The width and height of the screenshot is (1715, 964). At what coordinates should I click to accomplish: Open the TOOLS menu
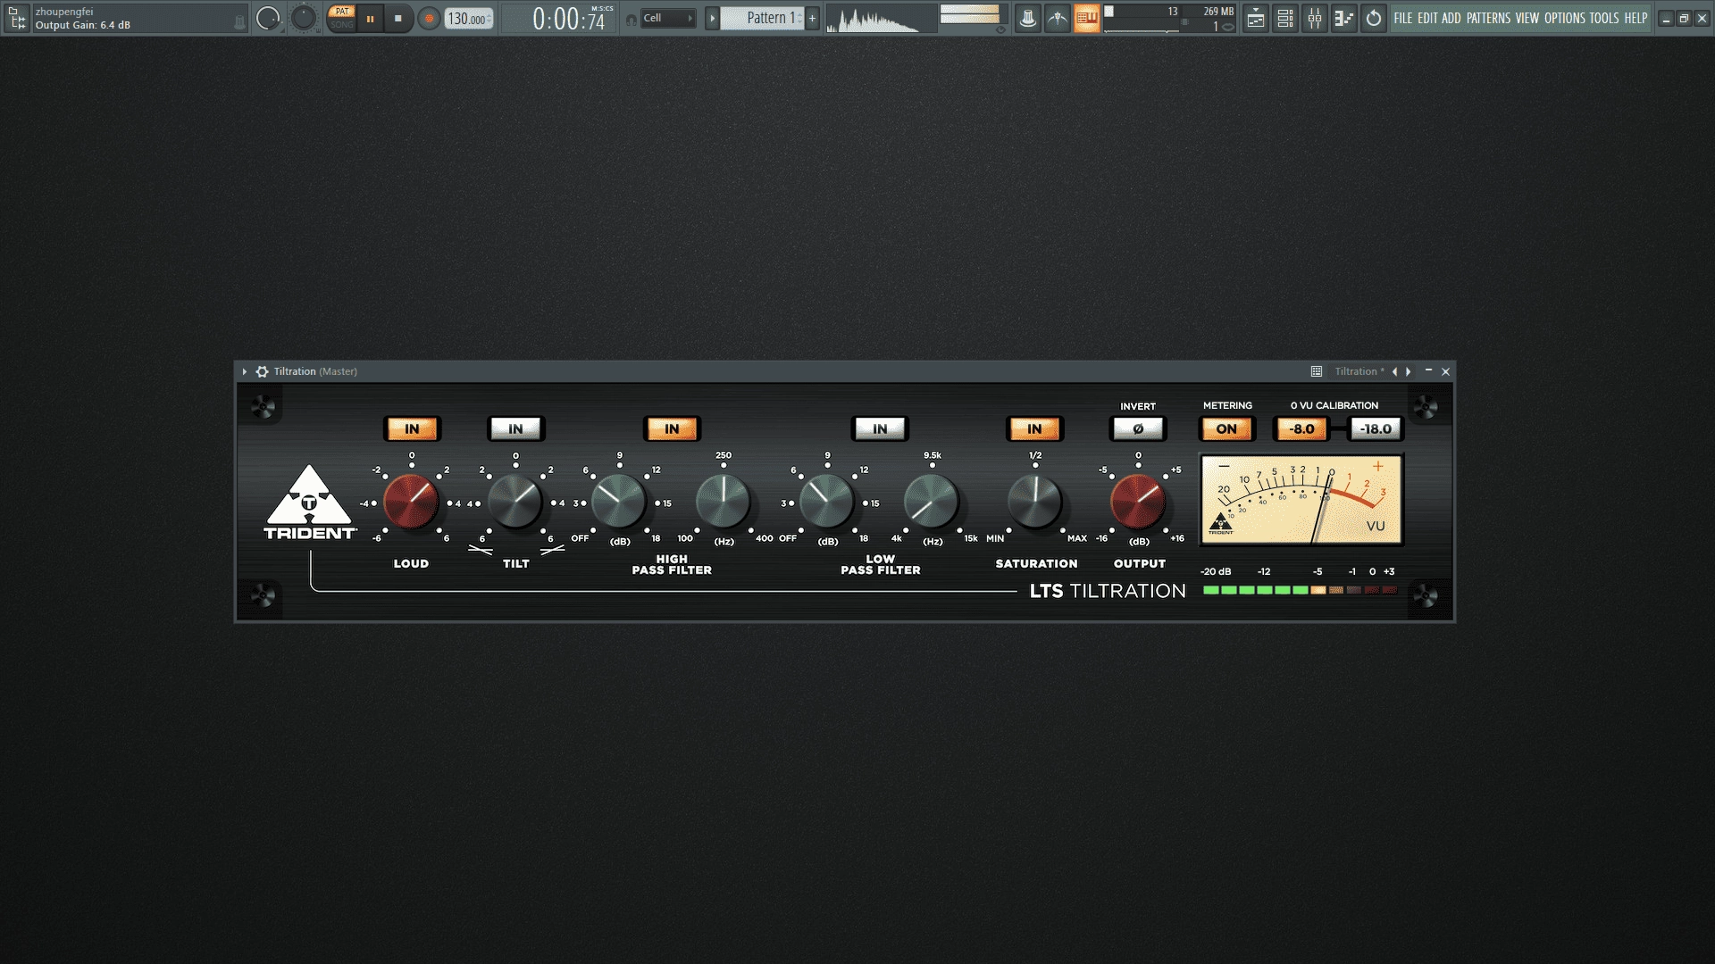1604,18
